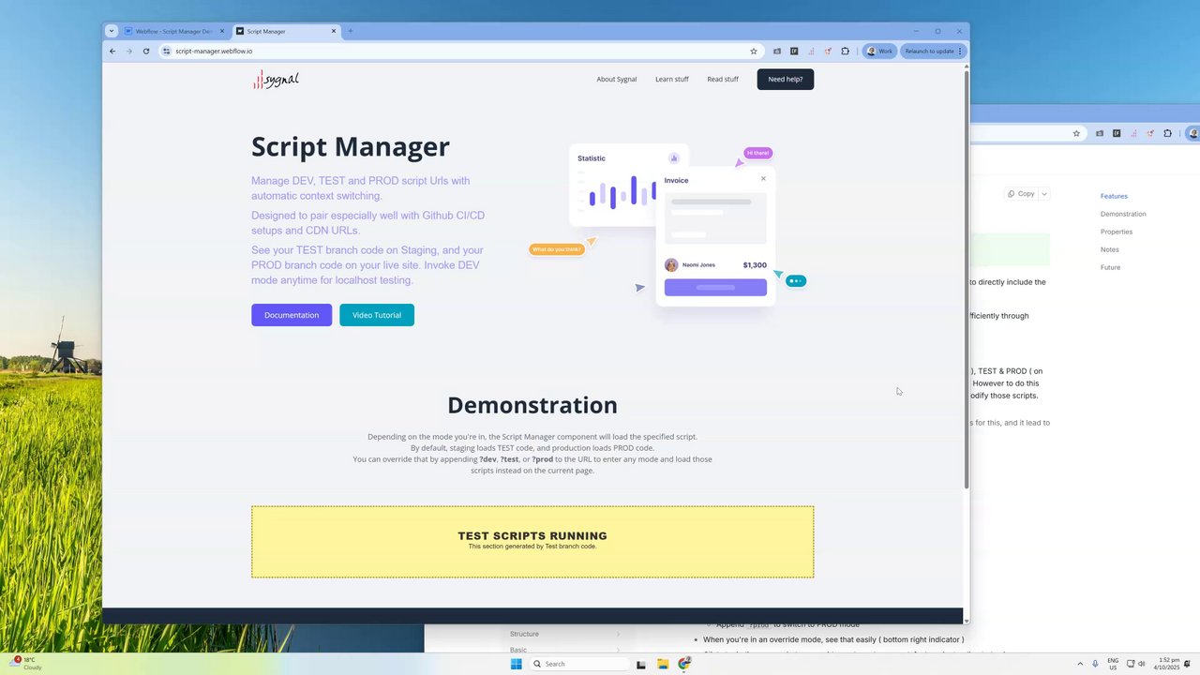Viewport: 1200px width, 675px height.
Task: Click the taskbar Search box
Action: [578, 664]
